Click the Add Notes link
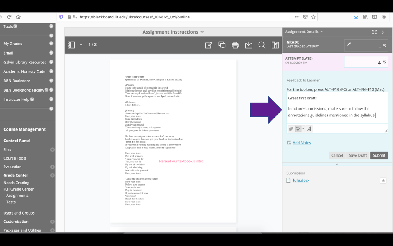 [302, 143]
